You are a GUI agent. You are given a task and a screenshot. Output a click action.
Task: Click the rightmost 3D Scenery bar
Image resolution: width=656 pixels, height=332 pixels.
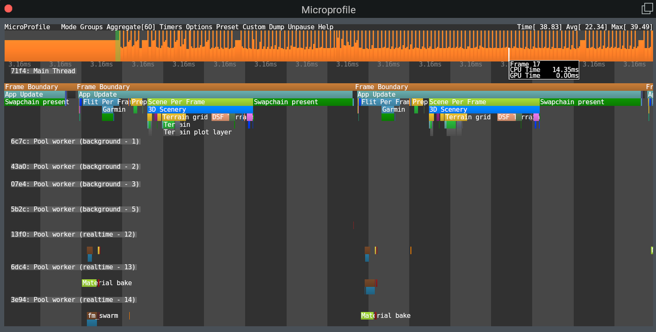[x=484, y=109]
